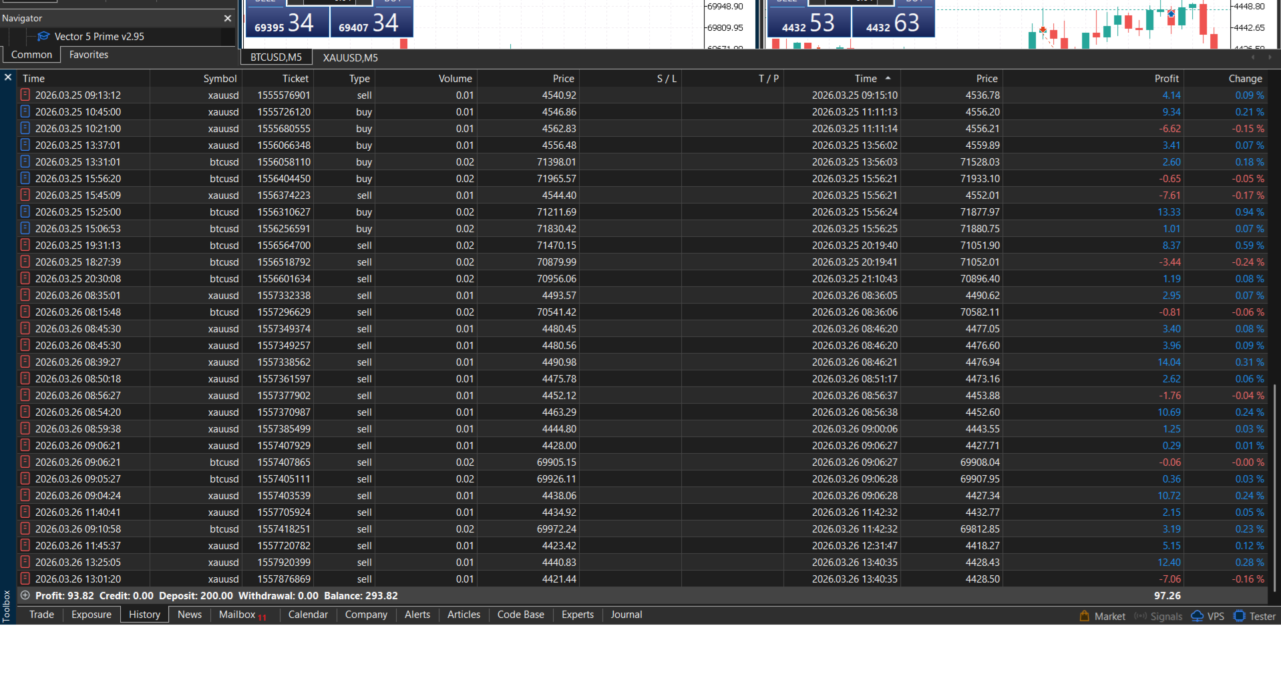Screen dimensions: 1281x680
Task: Open the Code Base tab
Action: point(521,615)
